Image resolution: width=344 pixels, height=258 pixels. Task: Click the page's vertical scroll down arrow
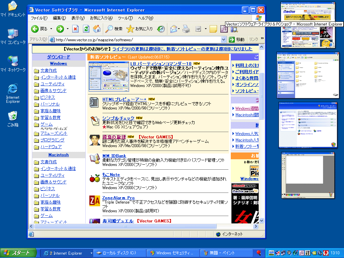coord(261,220)
